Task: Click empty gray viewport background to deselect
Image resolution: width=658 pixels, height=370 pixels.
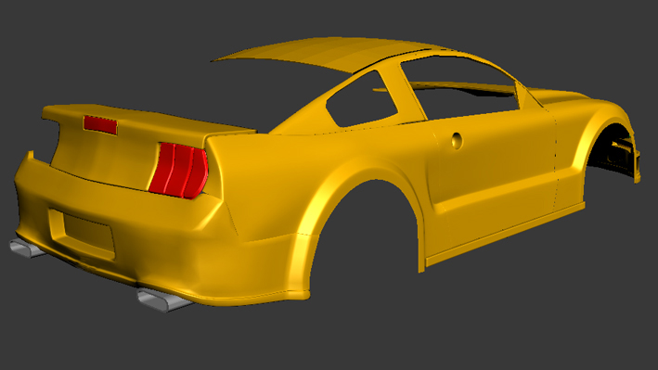Action: [504, 319]
